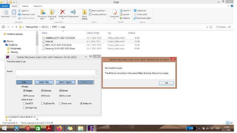Click OK in the fixlist error dialog
This screenshot has width=237, height=133.
(166, 83)
